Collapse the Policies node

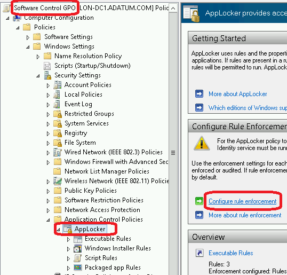(x=18, y=28)
